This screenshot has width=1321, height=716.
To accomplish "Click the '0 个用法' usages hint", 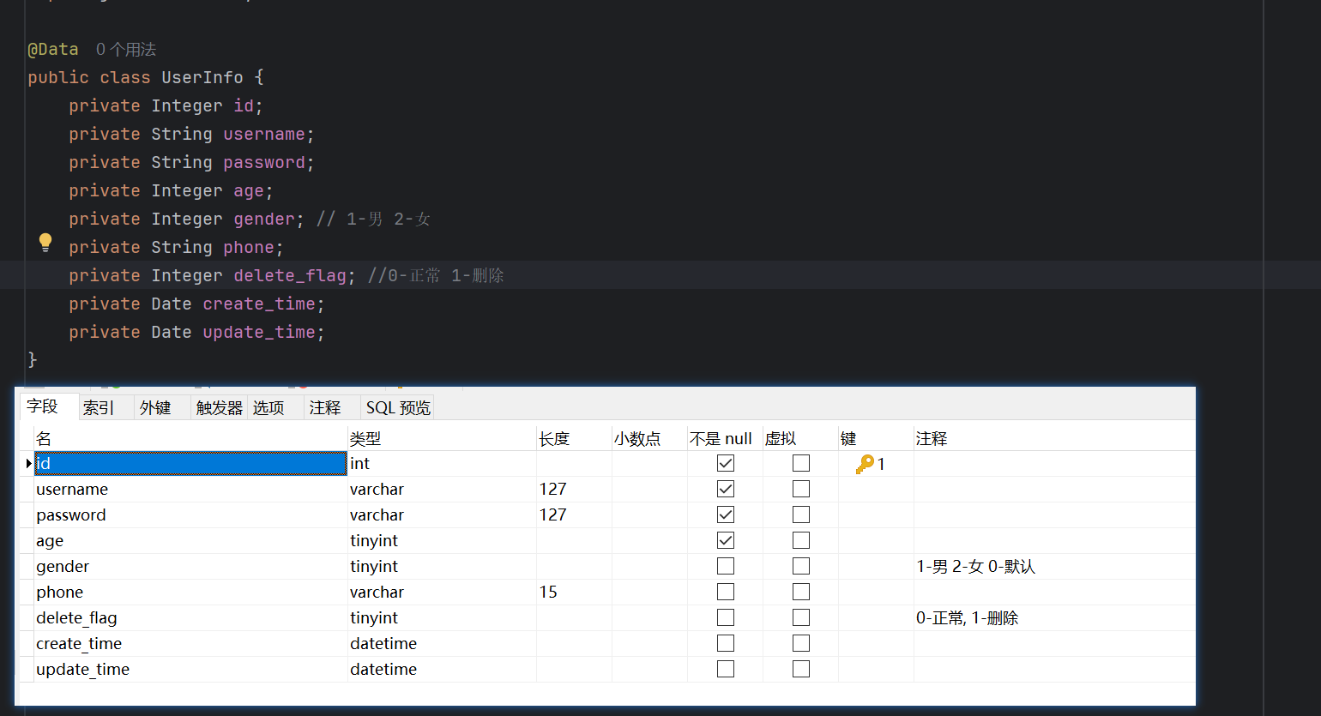I will tap(126, 50).
